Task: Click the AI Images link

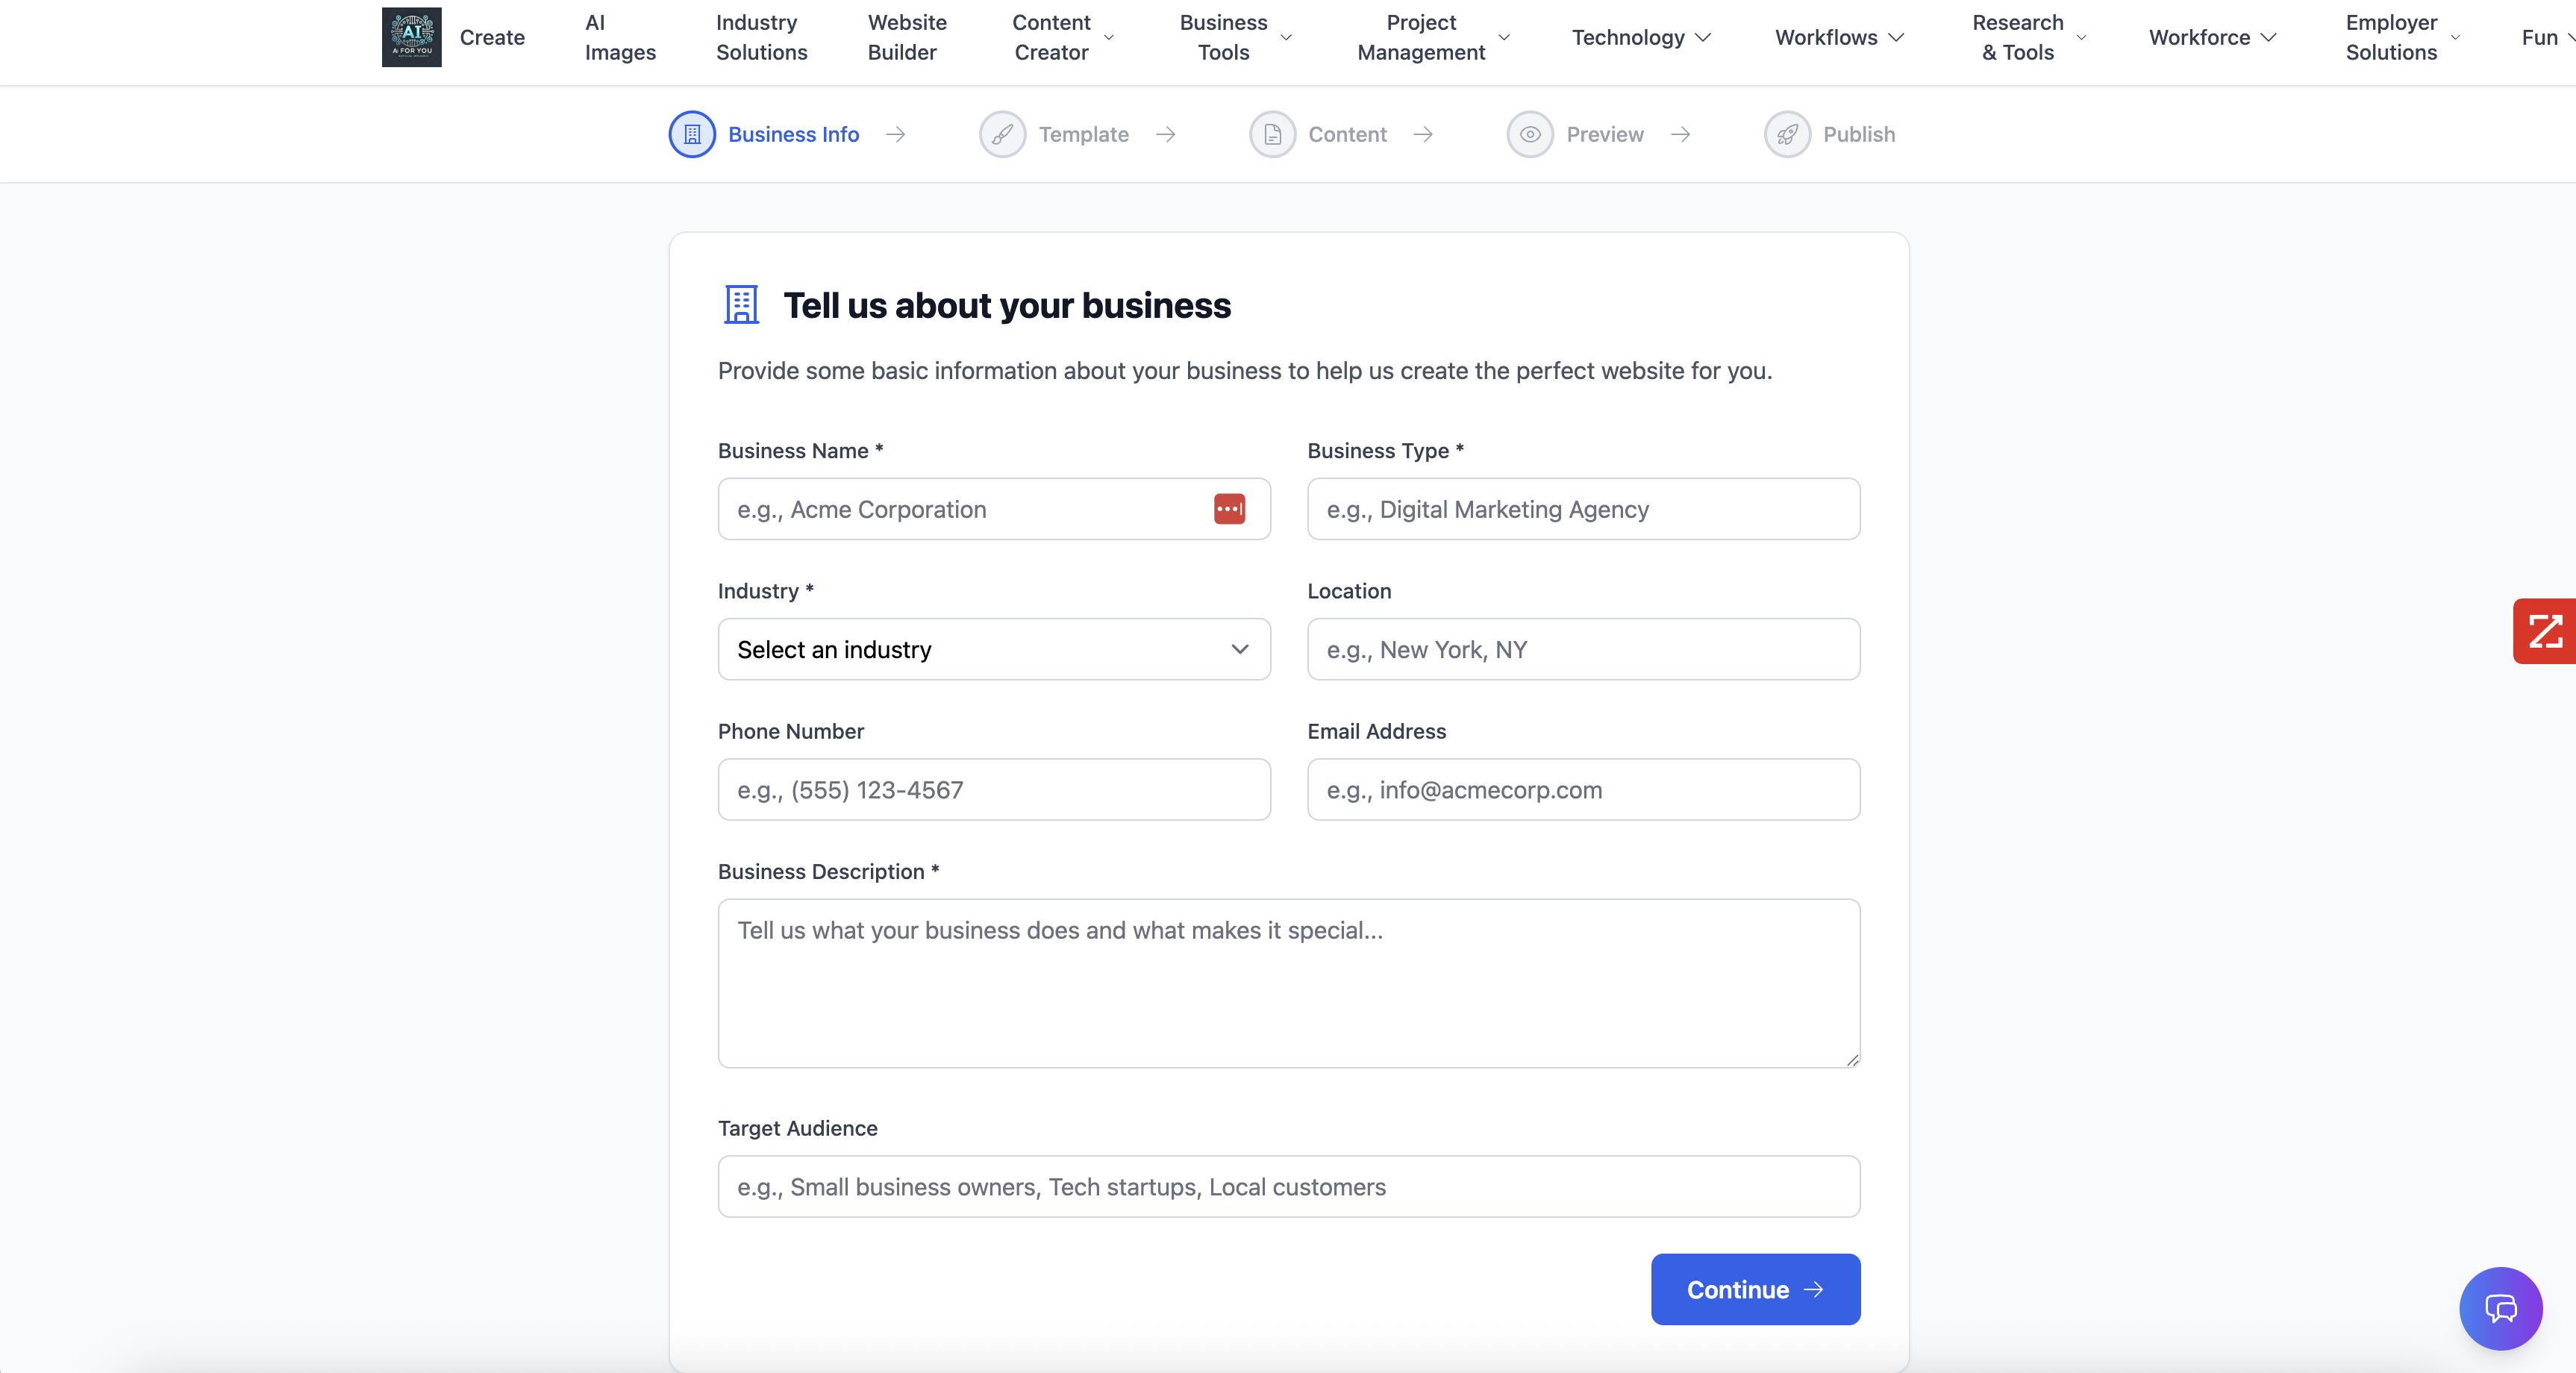Action: [x=620, y=37]
